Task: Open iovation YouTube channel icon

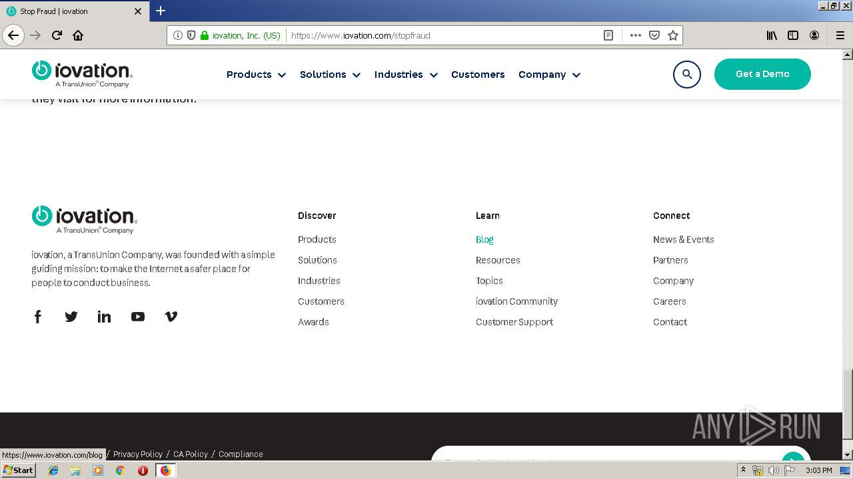Action: coord(138,317)
